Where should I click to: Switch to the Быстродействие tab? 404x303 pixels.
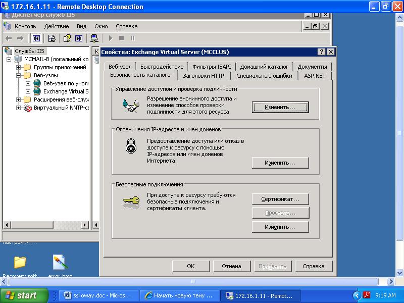[x=162, y=67]
